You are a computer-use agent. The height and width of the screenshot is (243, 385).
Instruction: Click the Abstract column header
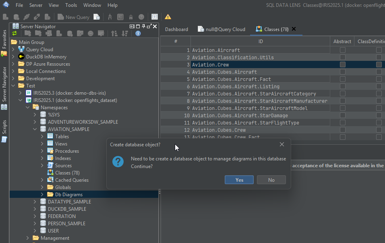click(342, 41)
